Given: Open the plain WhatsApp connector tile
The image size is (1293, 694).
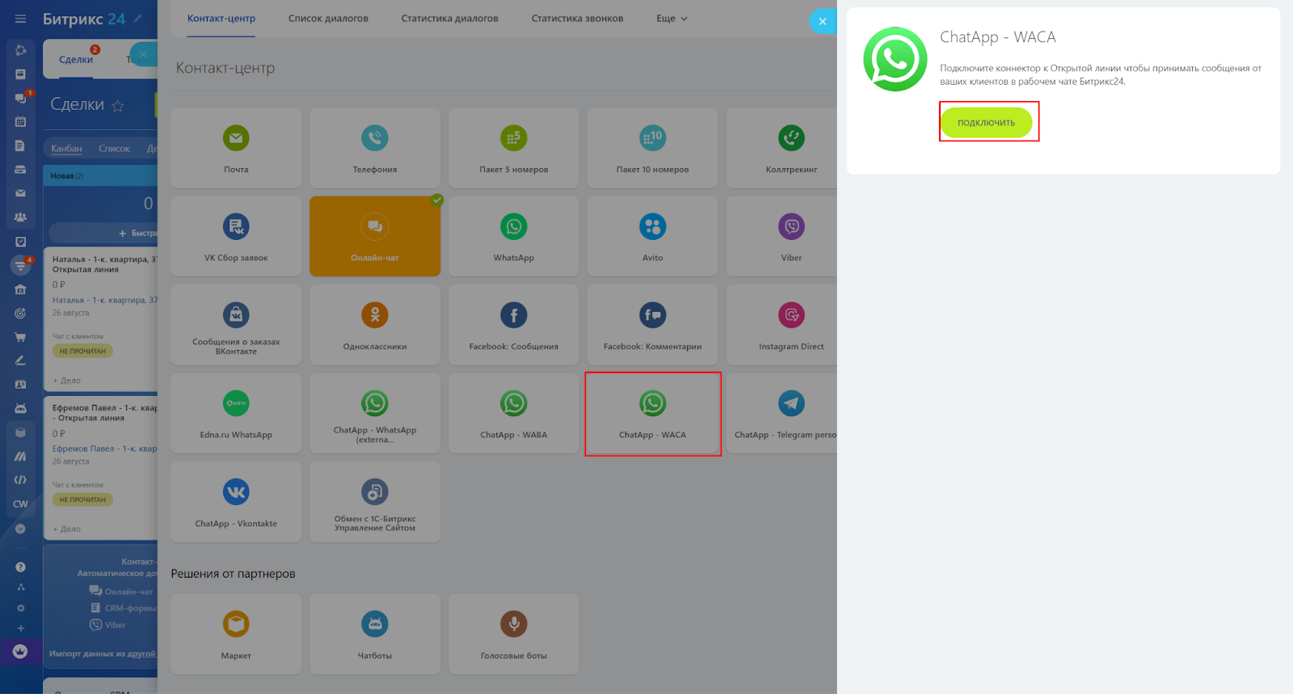Looking at the screenshot, I should coord(514,237).
